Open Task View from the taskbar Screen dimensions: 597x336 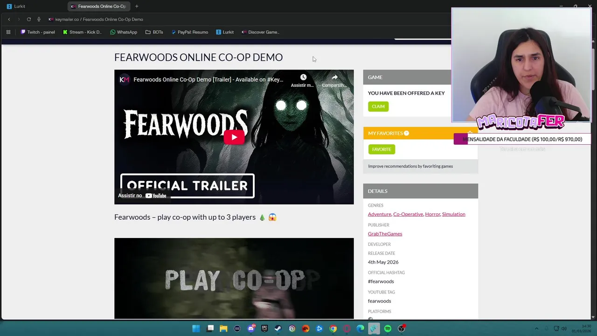(x=210, y=329)
